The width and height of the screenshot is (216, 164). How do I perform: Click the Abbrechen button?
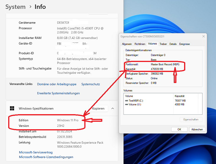click(197, 129)
